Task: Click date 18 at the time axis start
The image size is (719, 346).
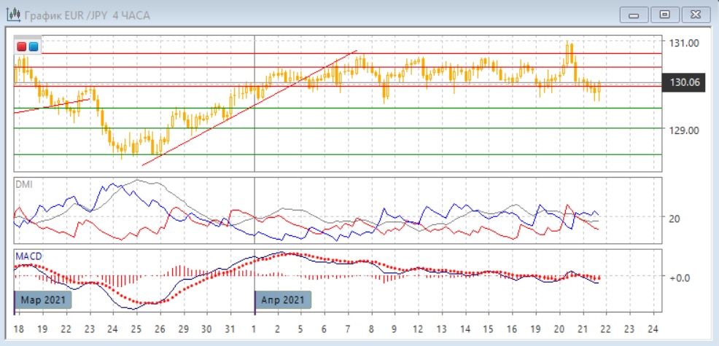Action: click(x=19, y=329)
